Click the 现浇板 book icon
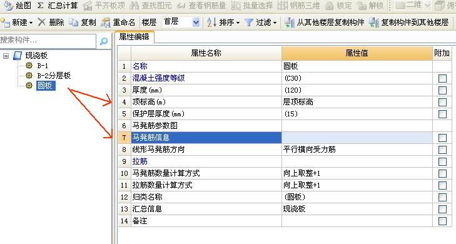This screenshot has height=244, width=456. 18,56
